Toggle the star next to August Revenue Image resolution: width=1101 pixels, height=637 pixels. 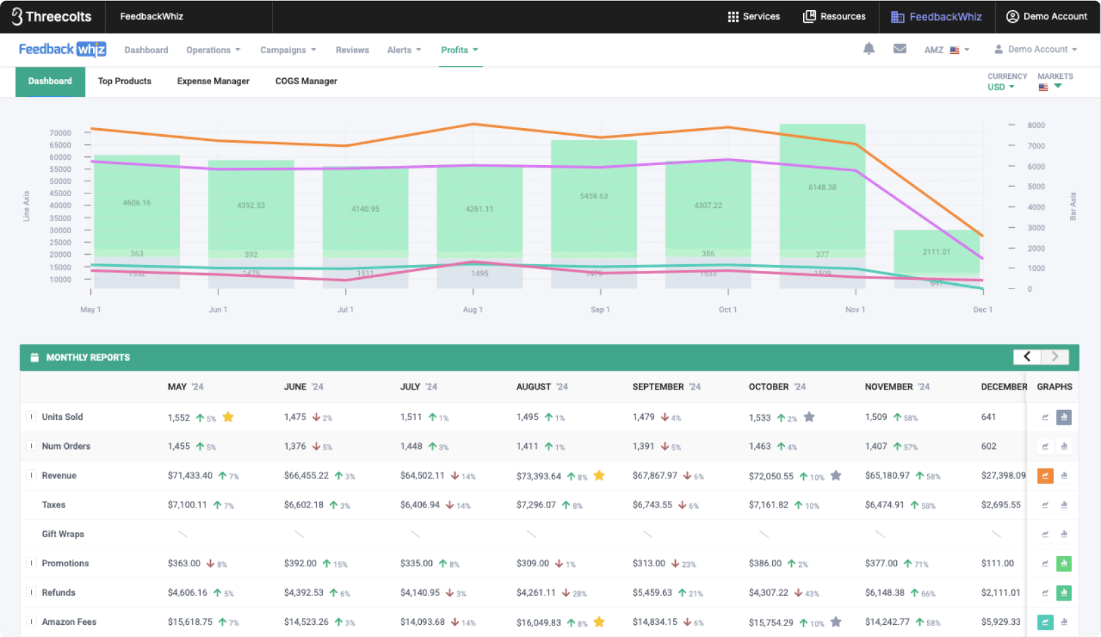pos(599,475)
